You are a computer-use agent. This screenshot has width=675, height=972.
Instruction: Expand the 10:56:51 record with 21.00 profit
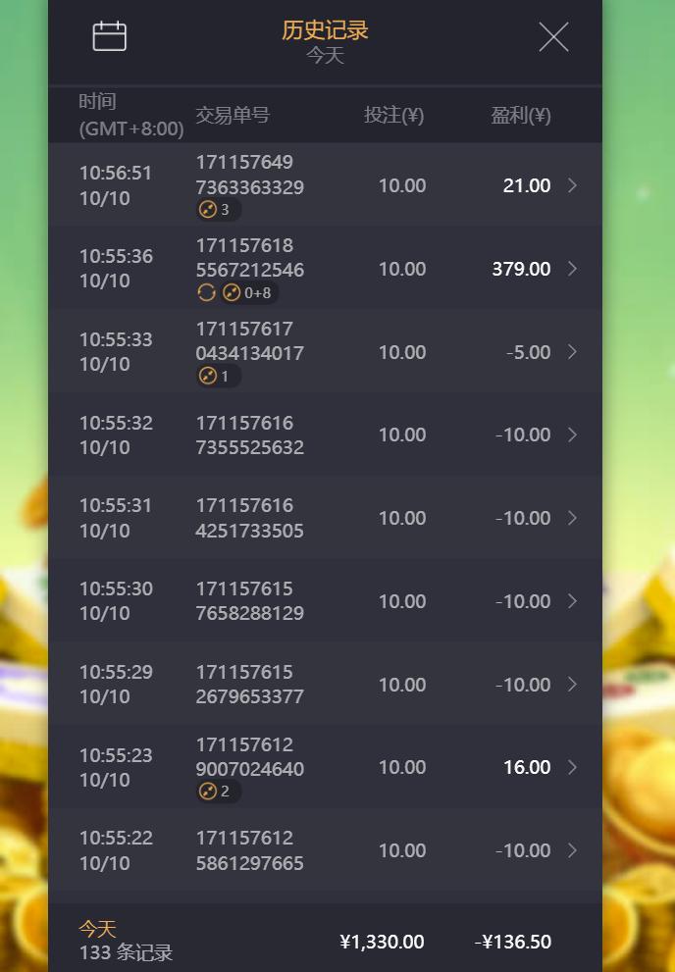point(573,185)
